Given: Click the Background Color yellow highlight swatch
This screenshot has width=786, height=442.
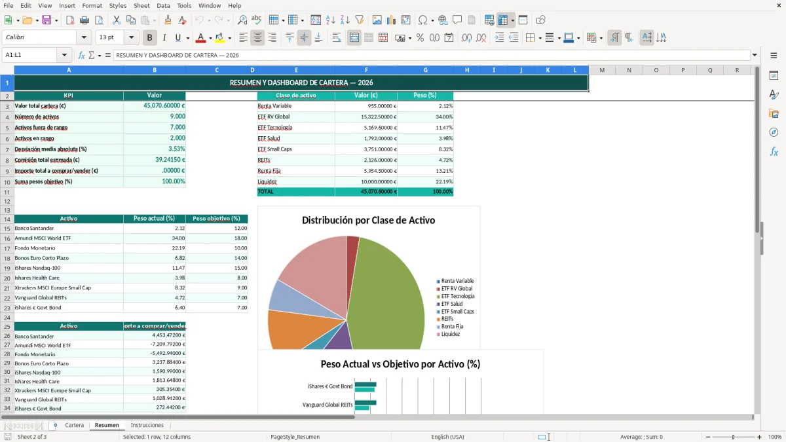Looking at the screenshot, I should click(220, 38).
